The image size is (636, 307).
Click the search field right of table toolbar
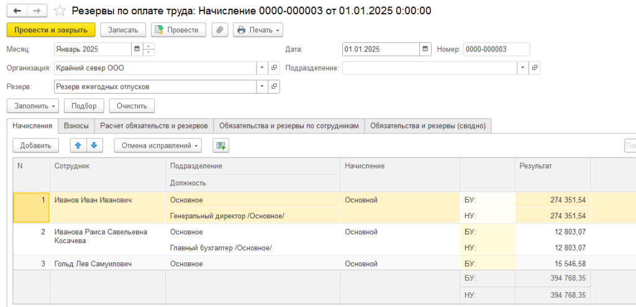630,146
